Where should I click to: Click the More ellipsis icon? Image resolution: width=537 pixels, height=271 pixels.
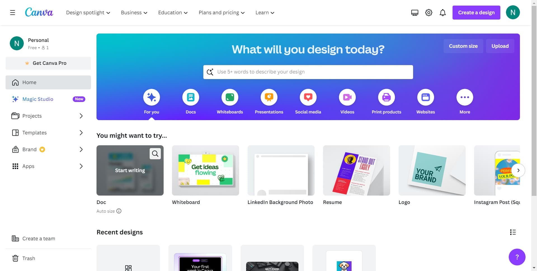465,97
